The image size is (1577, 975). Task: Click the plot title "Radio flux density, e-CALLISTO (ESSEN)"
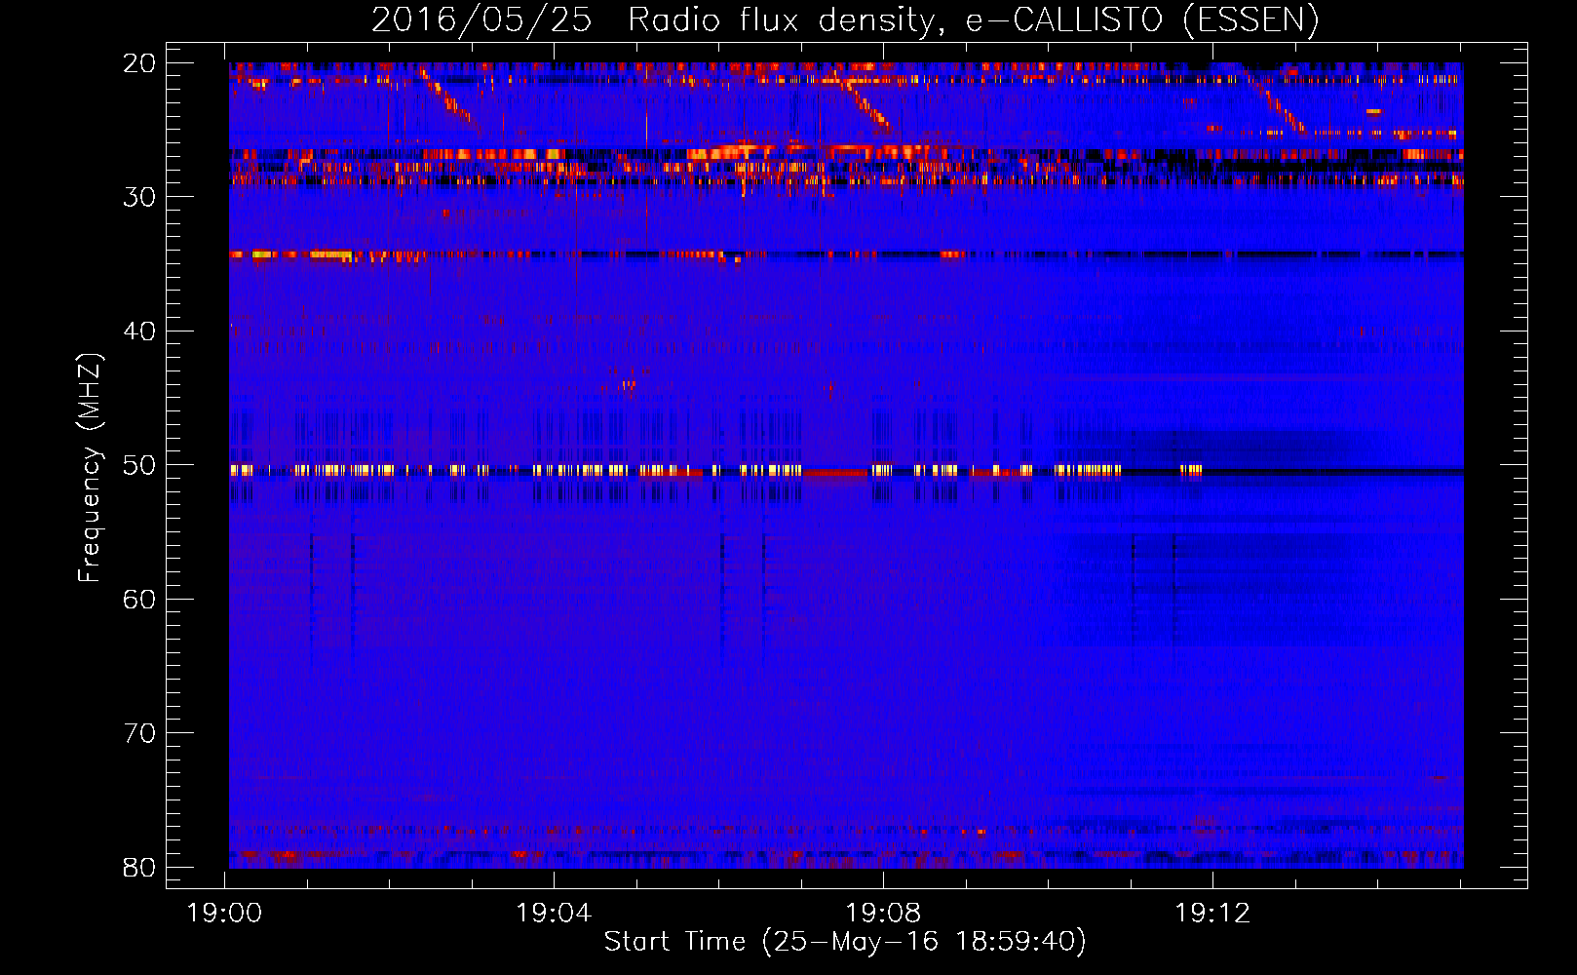tap(973, 20)
